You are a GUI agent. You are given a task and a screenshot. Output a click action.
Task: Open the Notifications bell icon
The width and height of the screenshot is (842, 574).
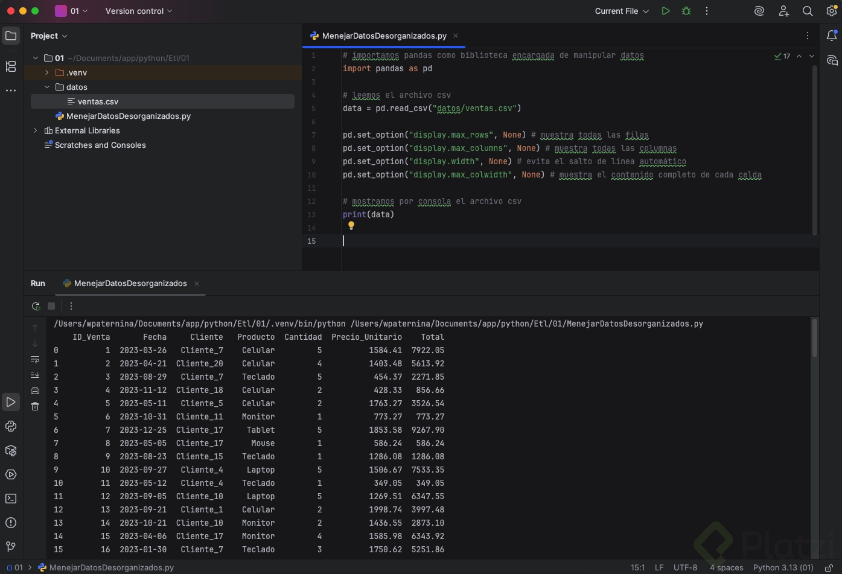pos(832,36)
